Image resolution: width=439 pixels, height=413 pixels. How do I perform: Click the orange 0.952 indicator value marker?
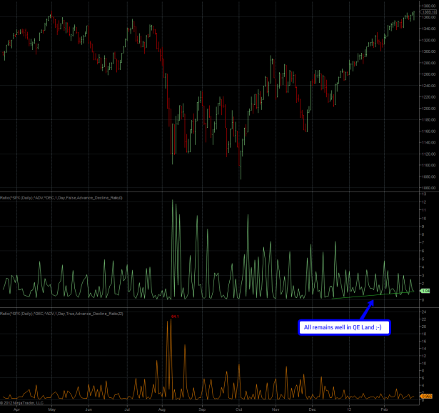click(426, 396)
